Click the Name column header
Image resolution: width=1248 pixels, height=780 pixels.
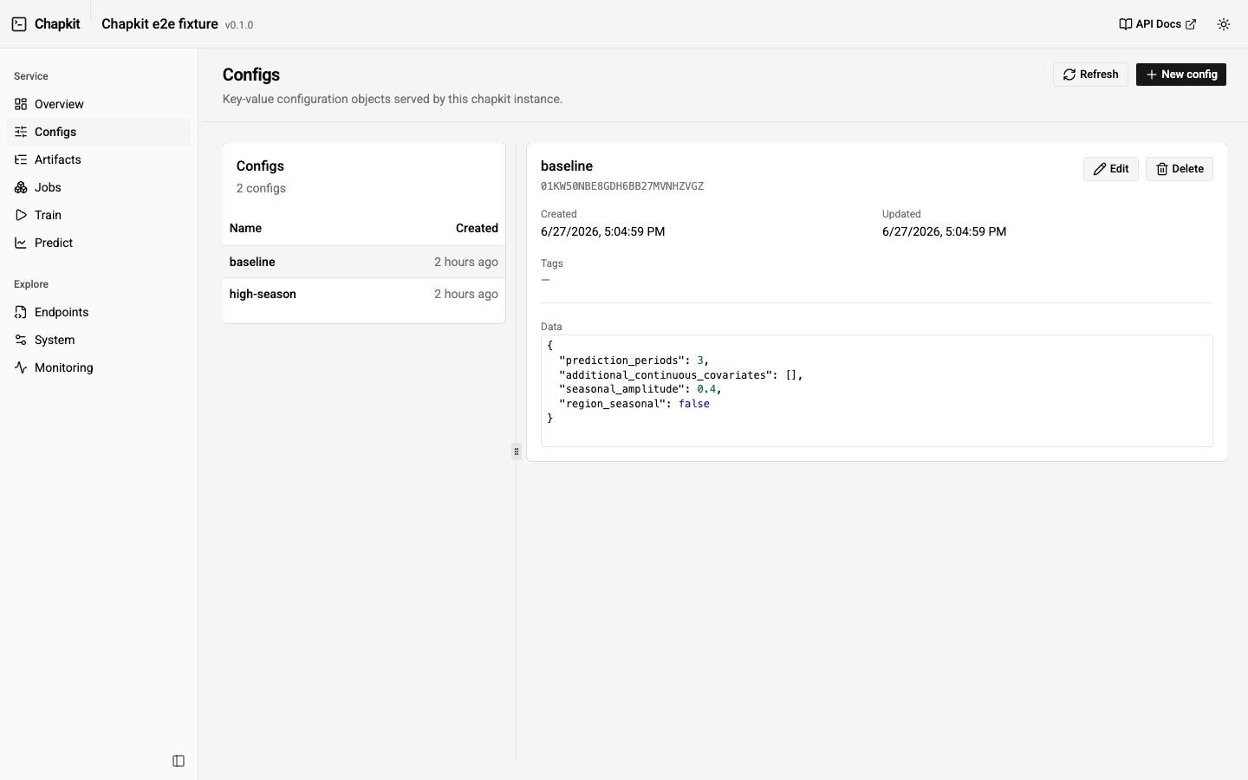tap(245, 228)
